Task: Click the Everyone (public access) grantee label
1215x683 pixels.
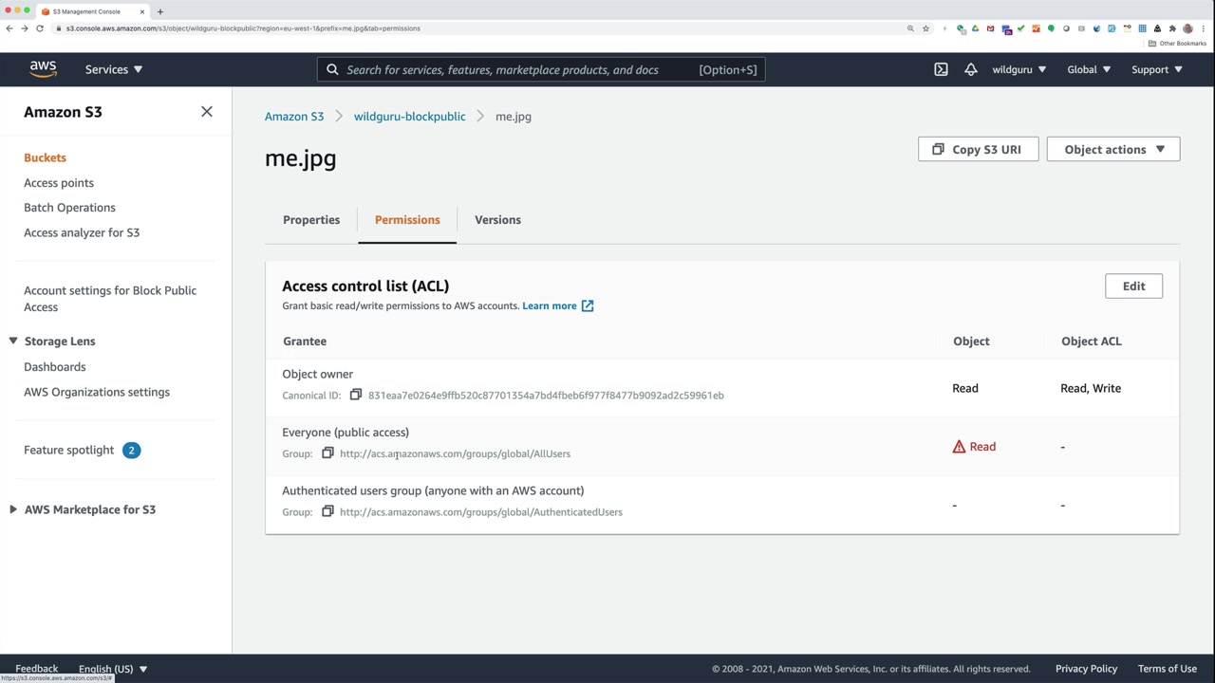Action: click(346, 433)
